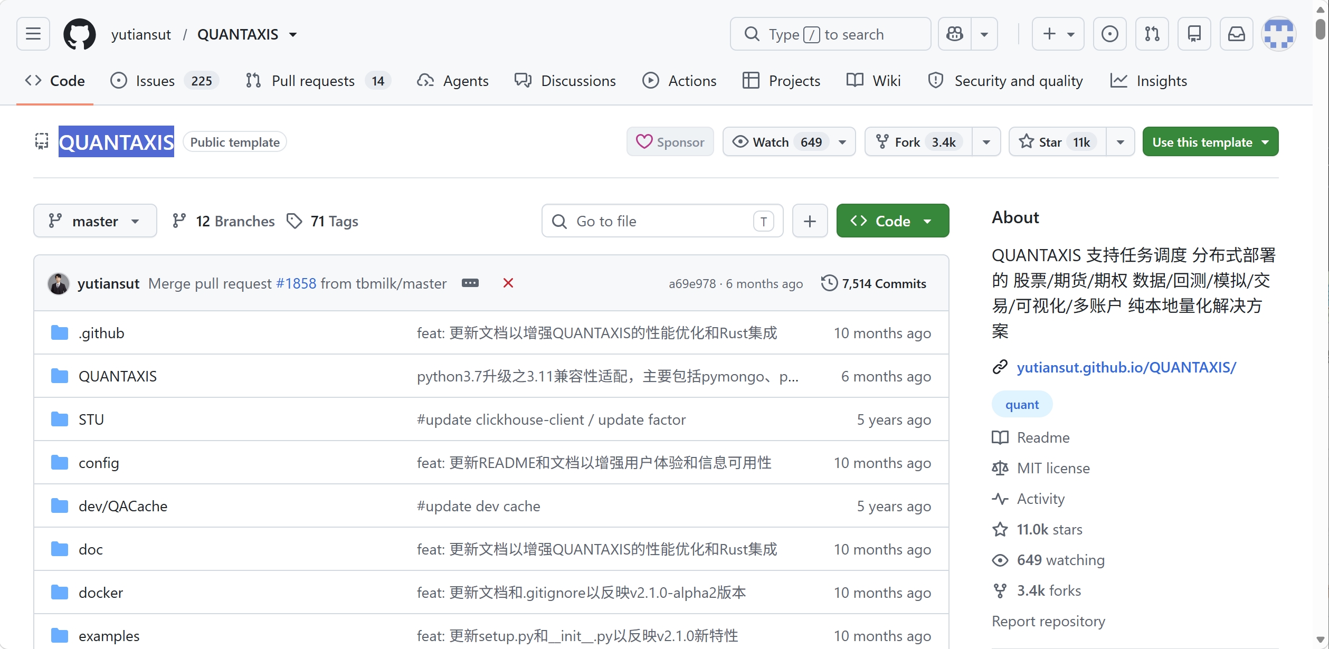The image size is (1329, 649).
Task: Add file with plus button
Action: point(810,221)
